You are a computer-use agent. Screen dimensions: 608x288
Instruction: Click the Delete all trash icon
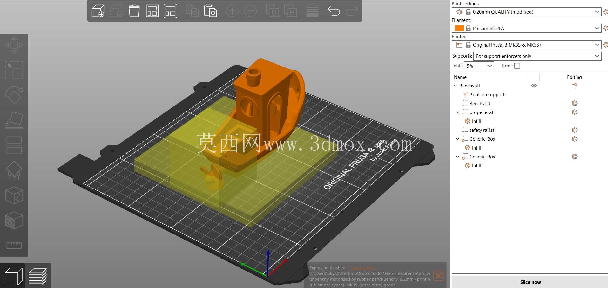pyautogui.click(x=134, y=11)
